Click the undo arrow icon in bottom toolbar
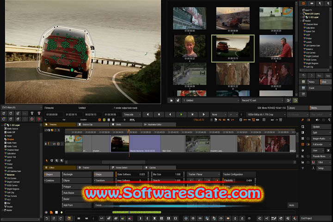Screen dimensions: 333x222 pos(47,218)
